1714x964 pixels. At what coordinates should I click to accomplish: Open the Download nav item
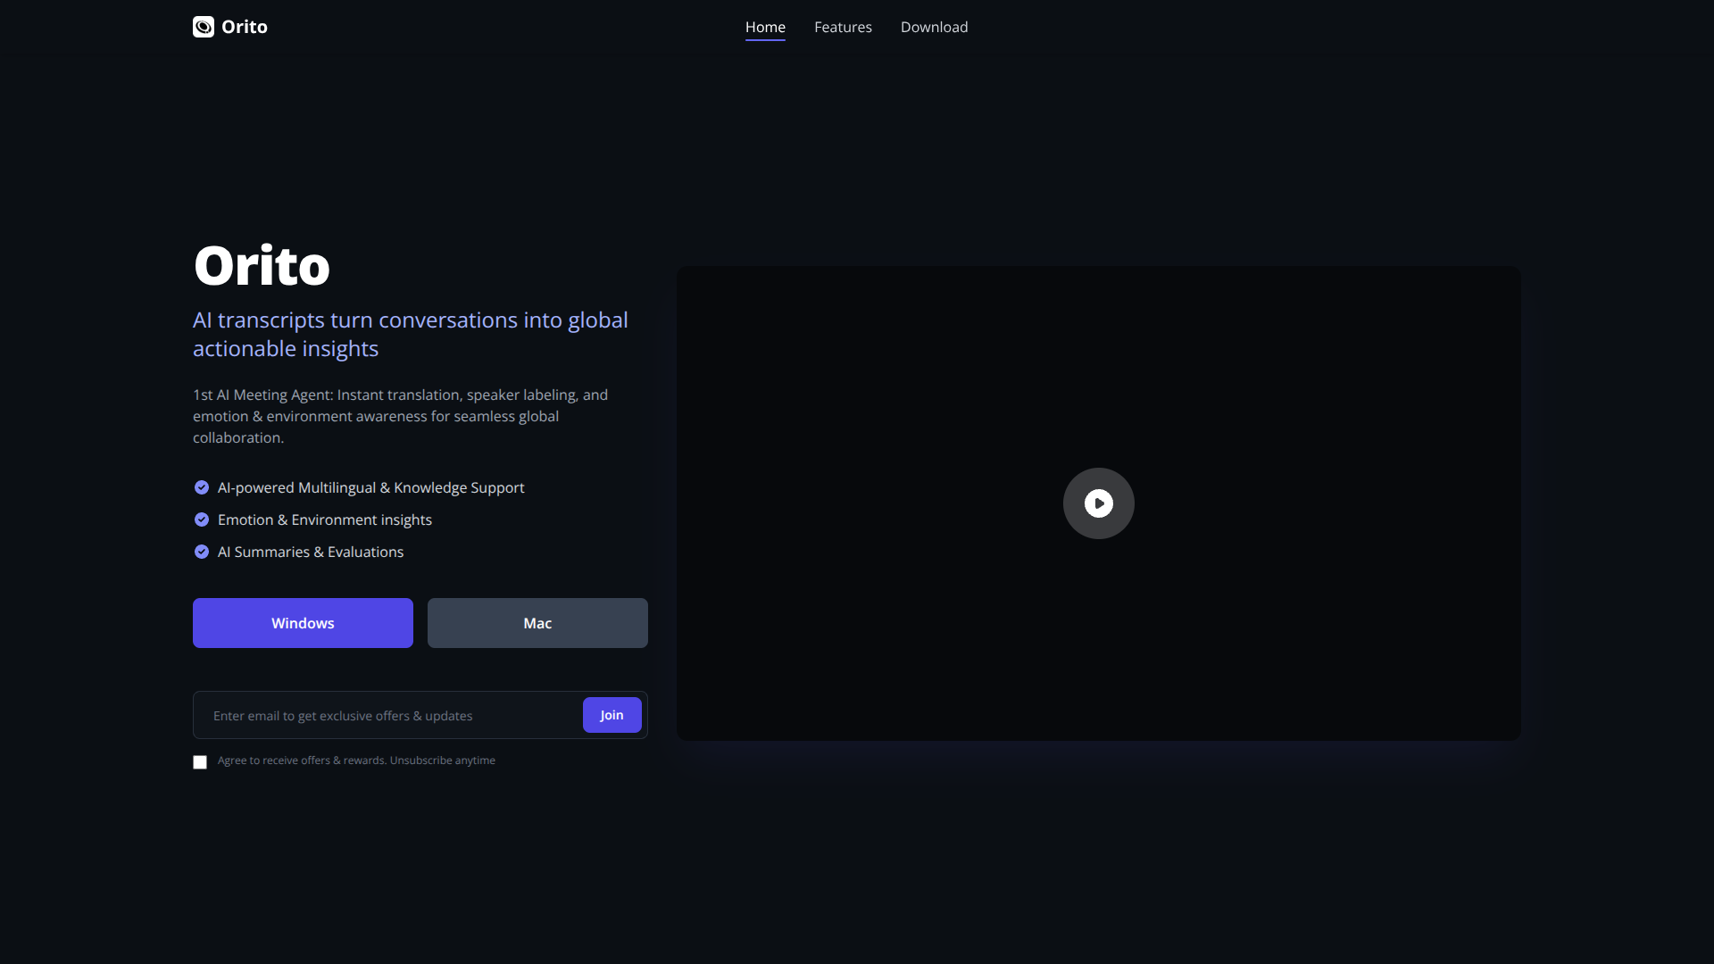click(x=934, y=27)
